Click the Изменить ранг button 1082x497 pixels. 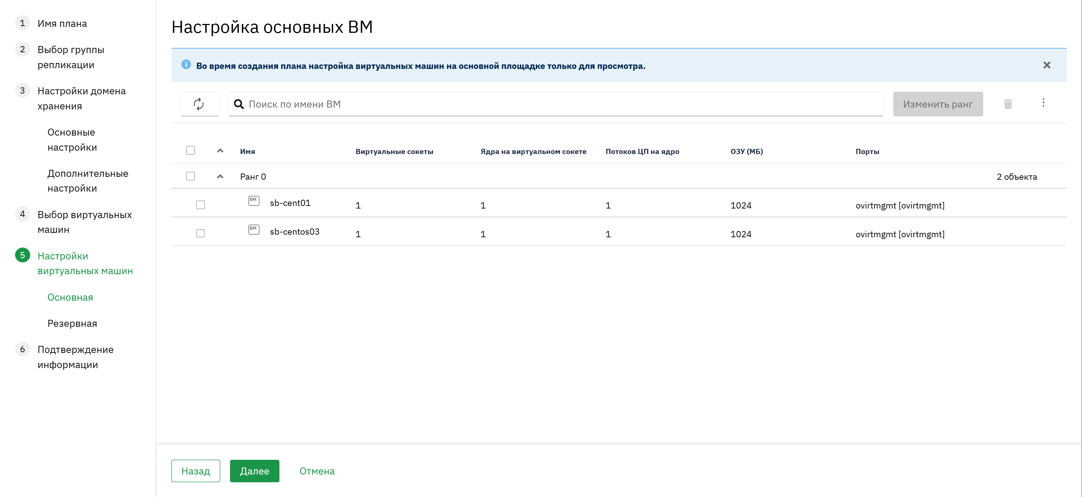(938, 104)
